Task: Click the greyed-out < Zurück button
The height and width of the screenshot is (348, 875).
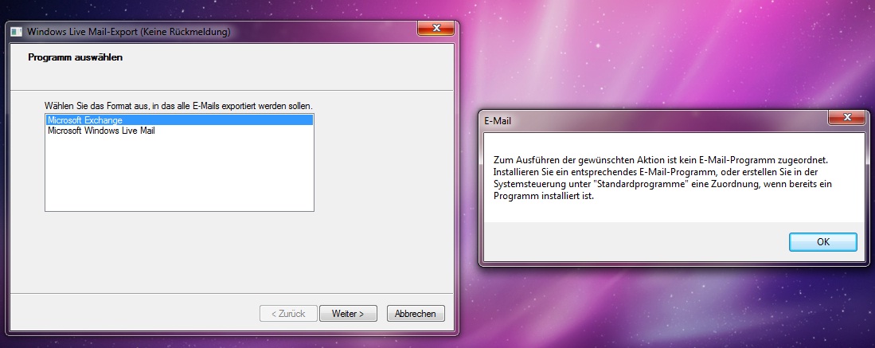Action: [288, 314]
